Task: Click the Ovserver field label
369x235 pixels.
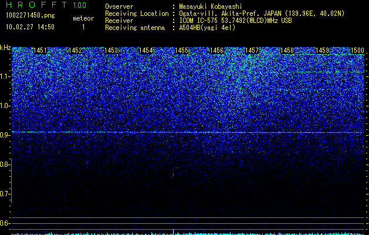Action: 119,6
